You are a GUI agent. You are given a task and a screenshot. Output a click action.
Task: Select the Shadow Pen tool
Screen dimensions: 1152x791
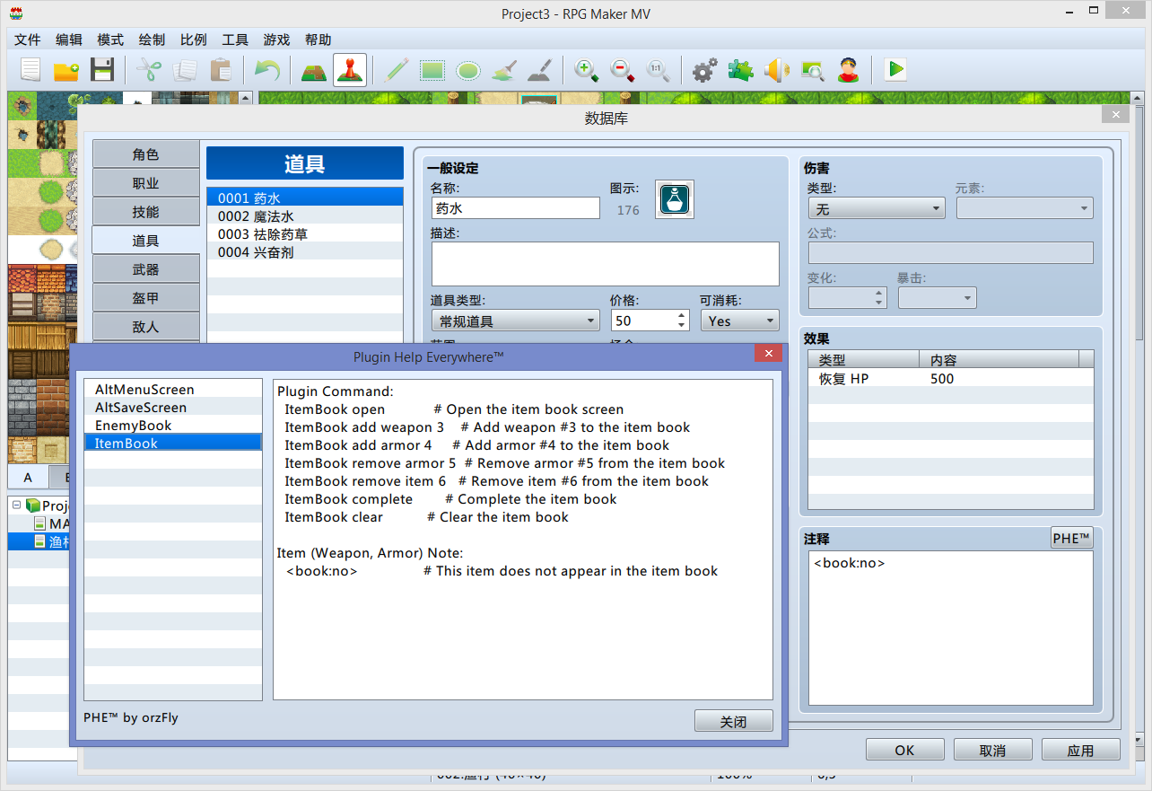click(540, 70)
